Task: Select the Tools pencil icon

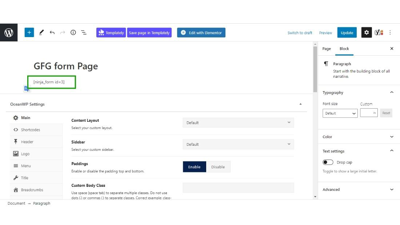Action: click(41, 32)
